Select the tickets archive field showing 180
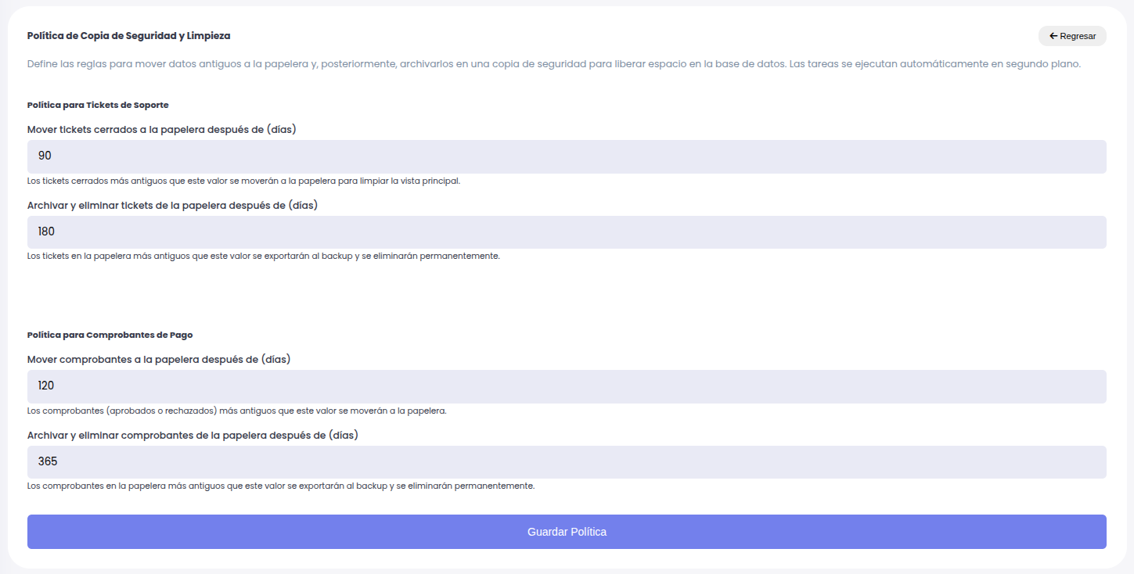 pos(567,232)
